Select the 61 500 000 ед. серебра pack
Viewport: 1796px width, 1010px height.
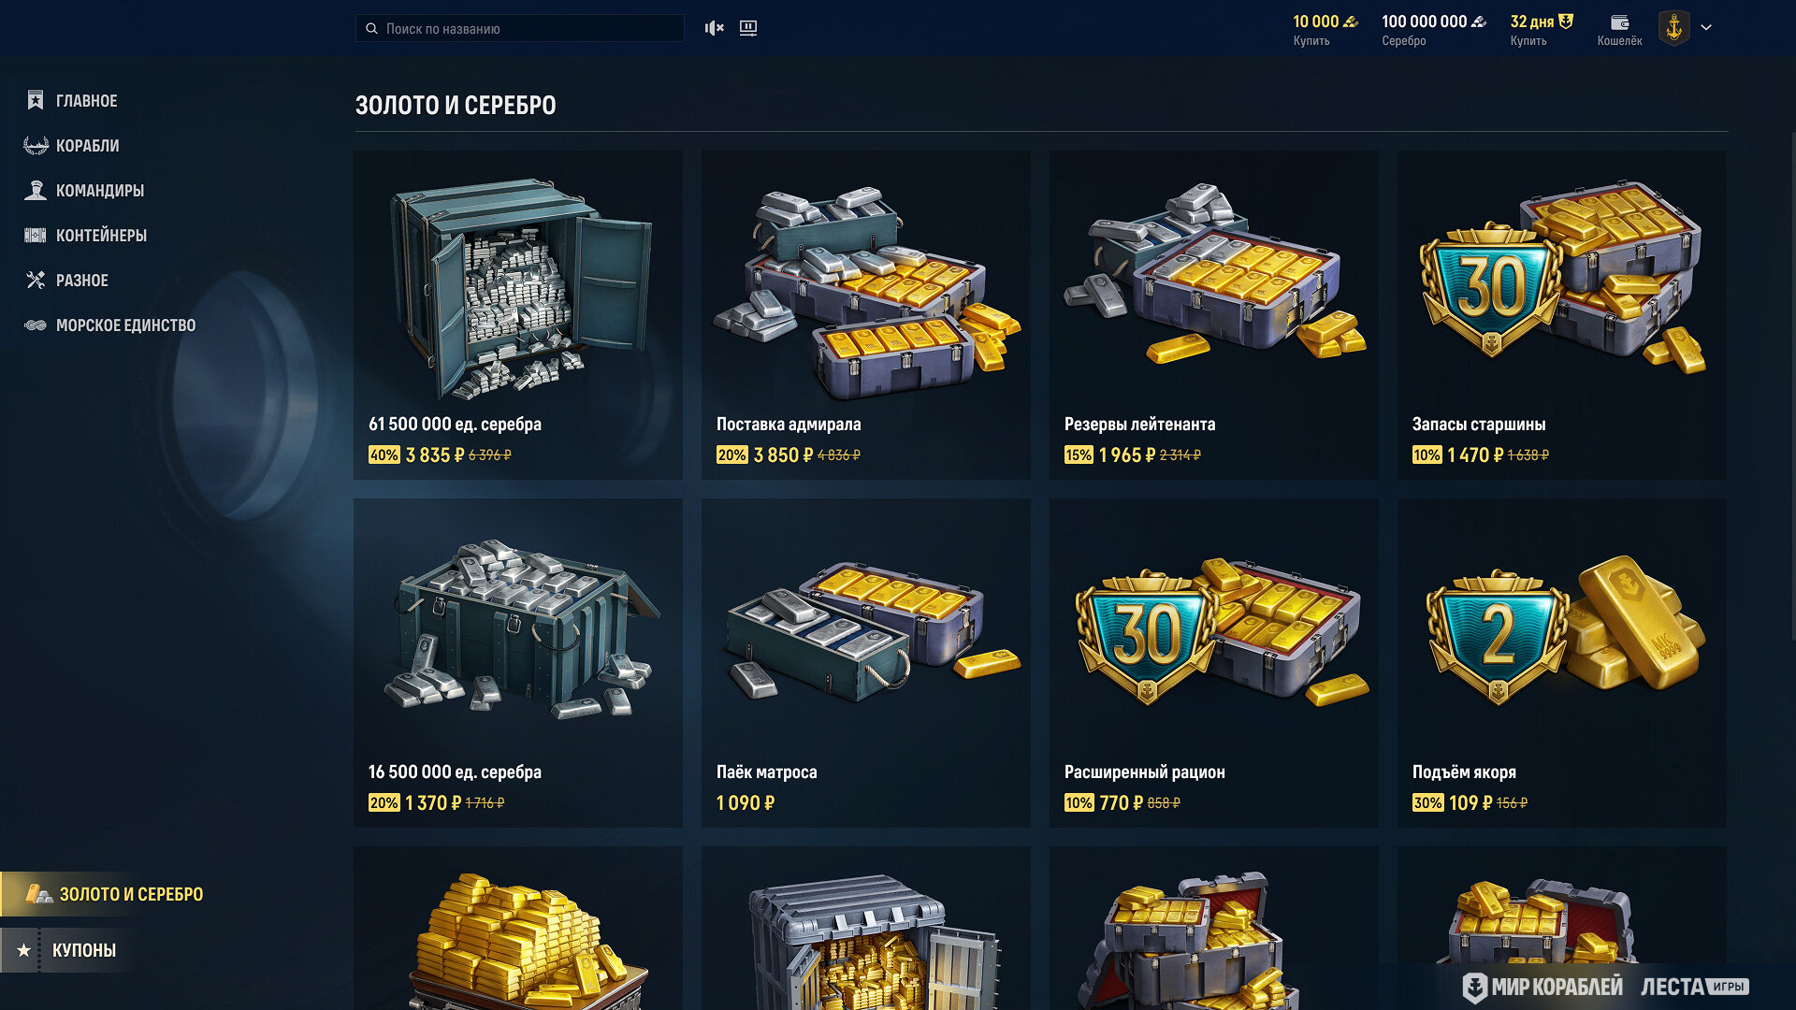[518, 315]
